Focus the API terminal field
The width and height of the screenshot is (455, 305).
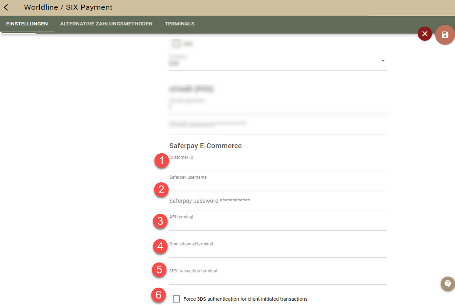click(278, 222)
